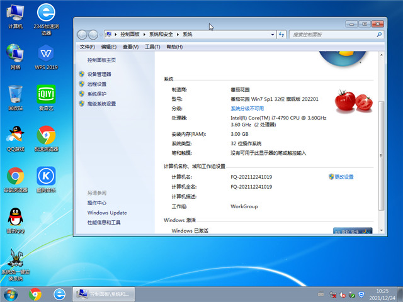Click the 3.00 GB RAM value
Screen dimensions: 403x302
pyautogui.click(x=239, y=134)
